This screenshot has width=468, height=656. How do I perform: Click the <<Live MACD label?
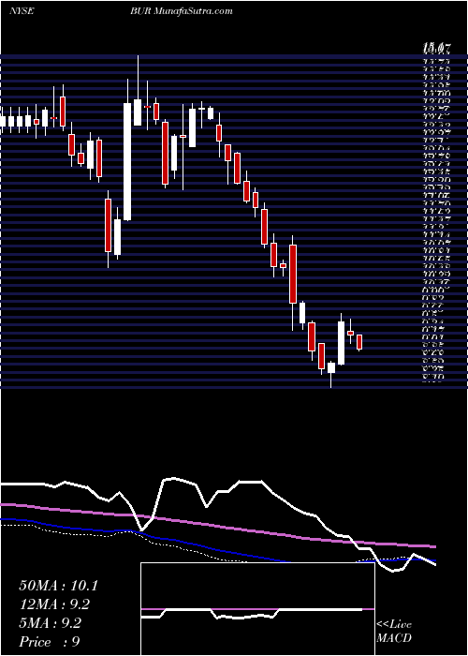pos(394,632)
